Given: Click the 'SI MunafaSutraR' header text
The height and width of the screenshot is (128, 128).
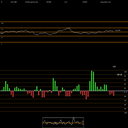Looking at the screenshot, I should 31,2.
